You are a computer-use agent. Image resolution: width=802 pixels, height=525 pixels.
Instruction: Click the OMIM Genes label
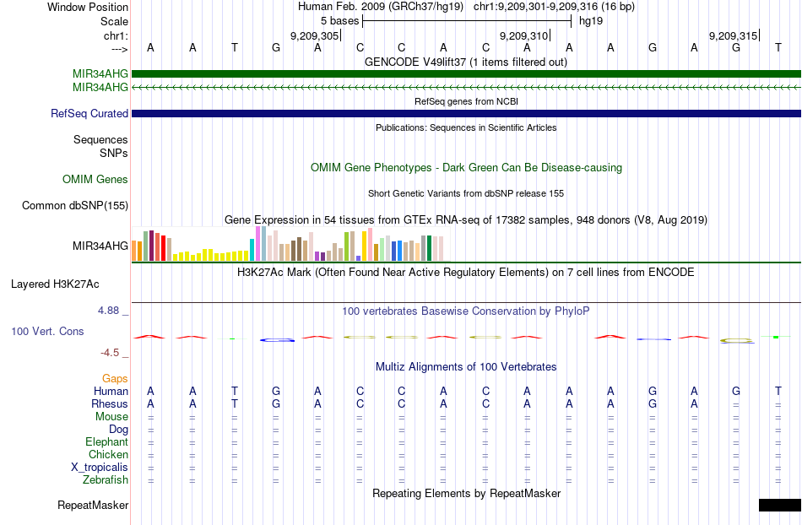pyautogui.click(x=95, y=180)
